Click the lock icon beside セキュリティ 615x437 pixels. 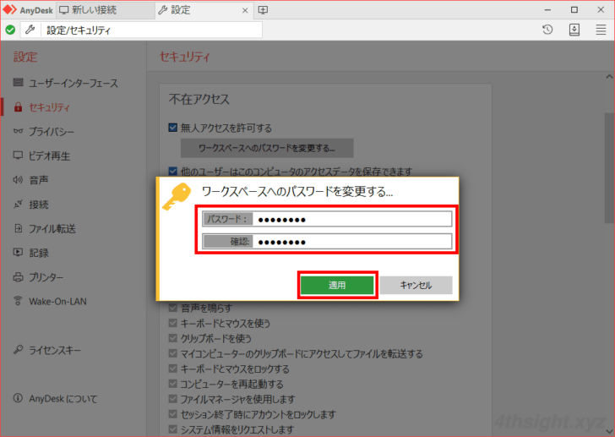click(18, 107)
